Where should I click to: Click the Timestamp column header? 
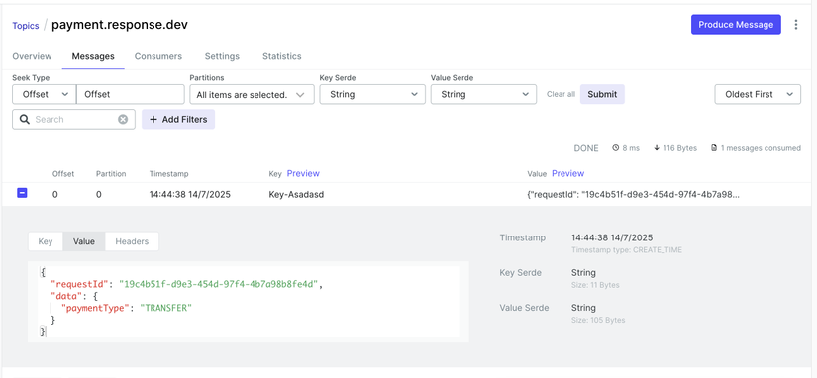point(168,174)
